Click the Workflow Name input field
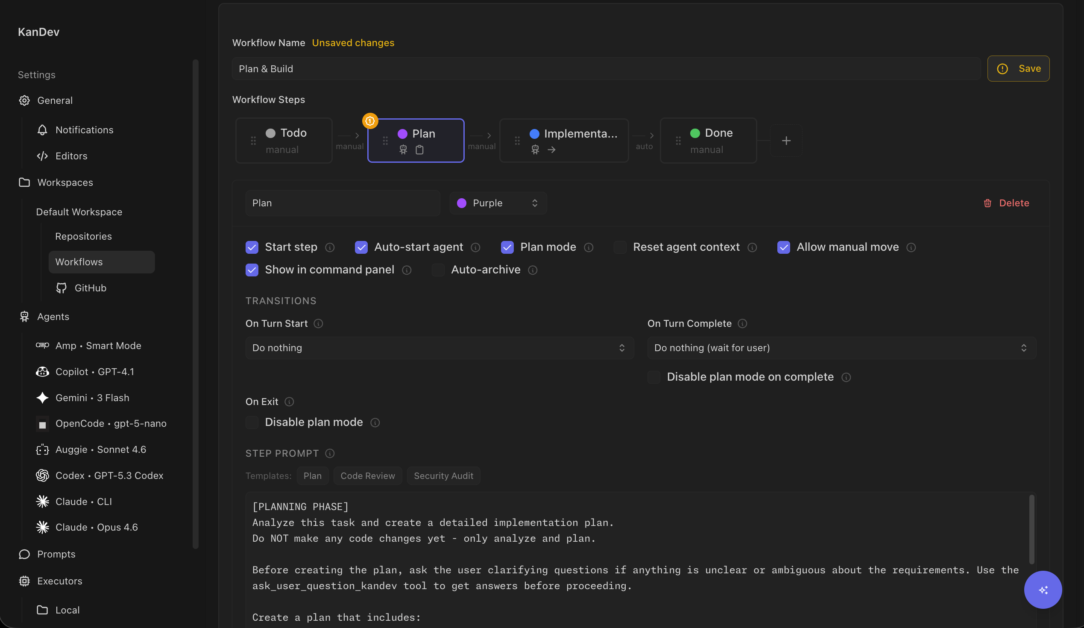Image resolution: width=1084 pixels, height=628 pixels. click(x=606, y=69)
